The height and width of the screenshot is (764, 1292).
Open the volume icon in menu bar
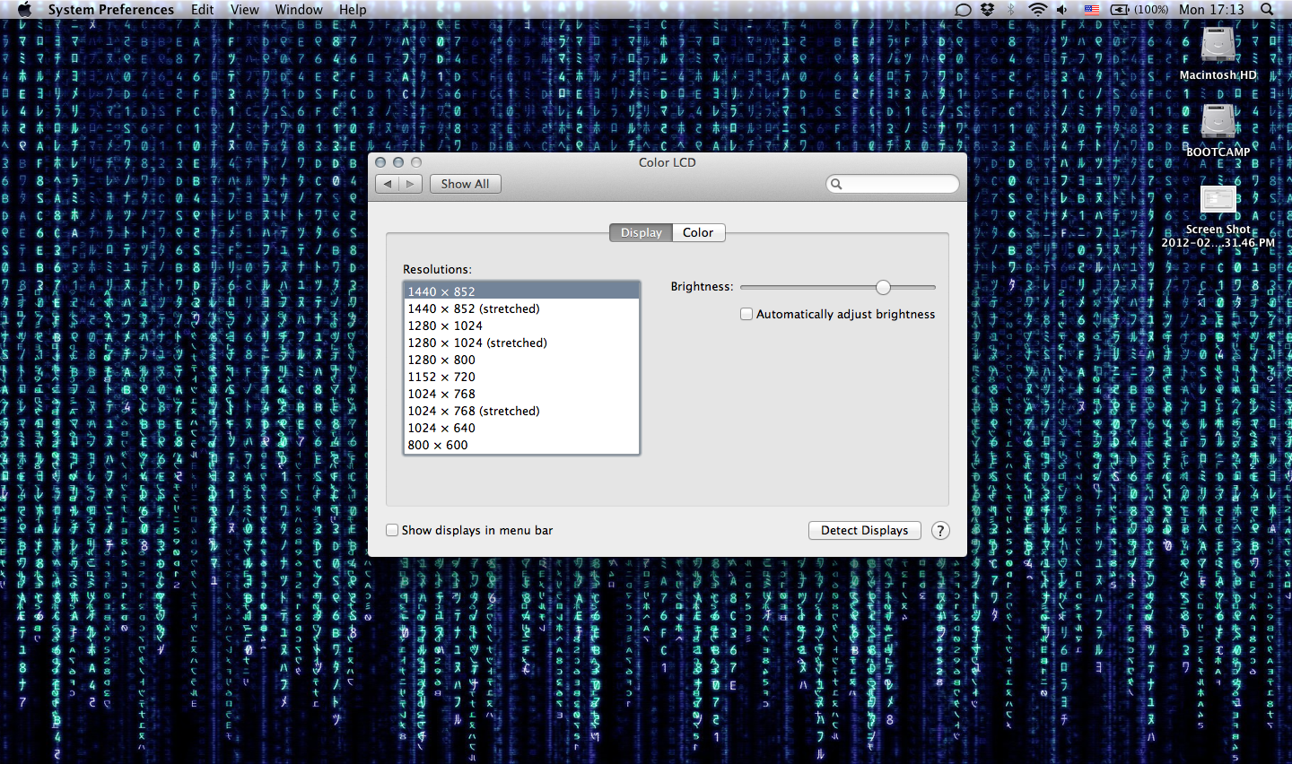(1062, 9)
